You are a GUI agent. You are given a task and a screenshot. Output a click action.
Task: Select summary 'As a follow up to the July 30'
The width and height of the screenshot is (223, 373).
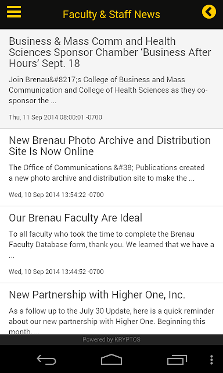pos(111,321)
